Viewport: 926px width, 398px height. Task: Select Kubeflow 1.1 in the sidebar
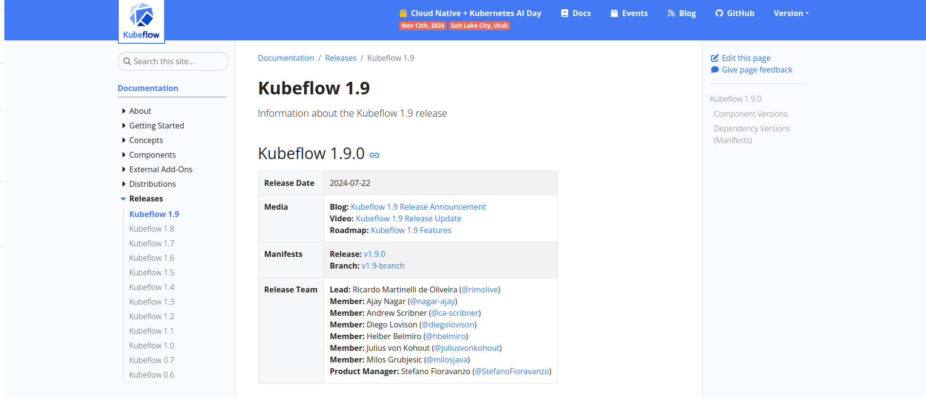pos(151,331)
